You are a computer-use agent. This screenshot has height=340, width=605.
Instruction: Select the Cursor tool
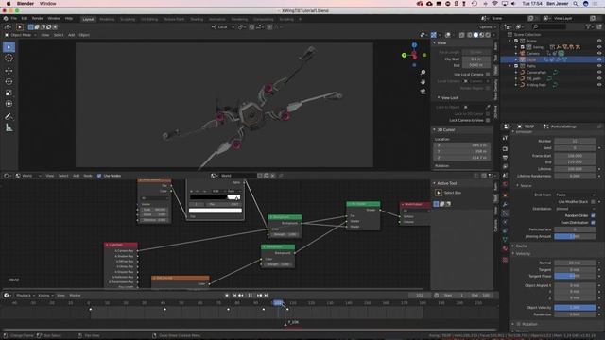pyautogui.click(x=9, y=59)
